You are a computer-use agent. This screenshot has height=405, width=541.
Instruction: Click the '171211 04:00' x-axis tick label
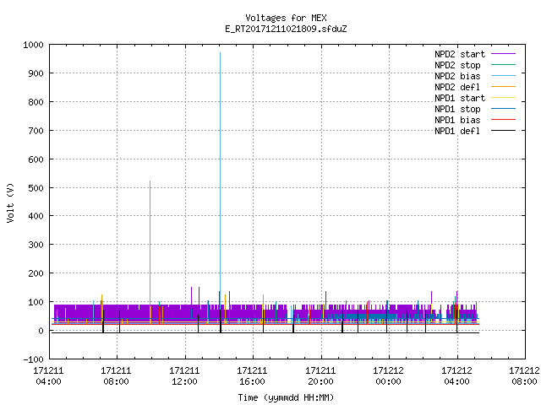(x=48, y=375)
